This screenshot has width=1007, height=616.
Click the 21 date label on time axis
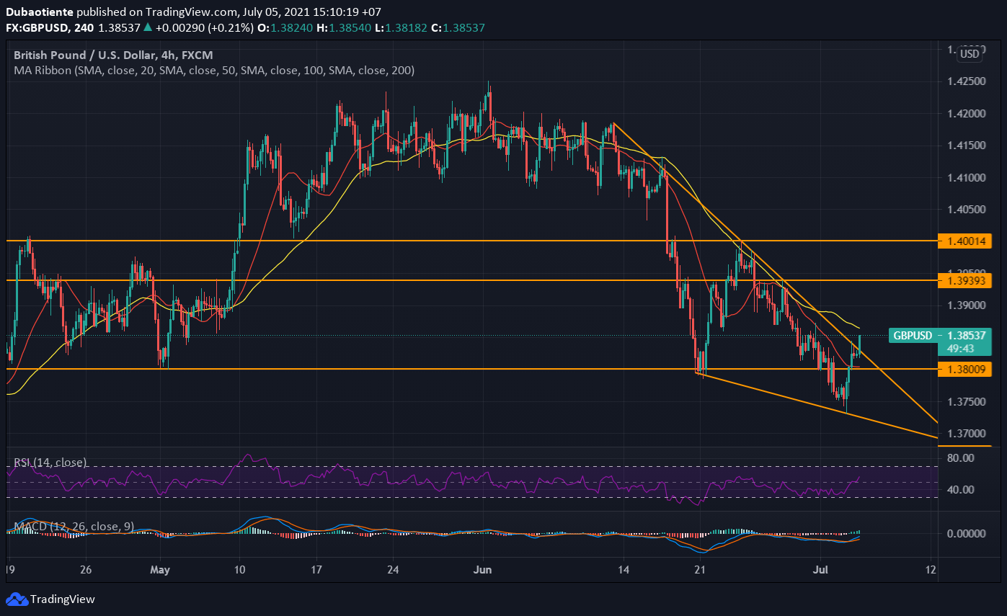coord(699,569)
